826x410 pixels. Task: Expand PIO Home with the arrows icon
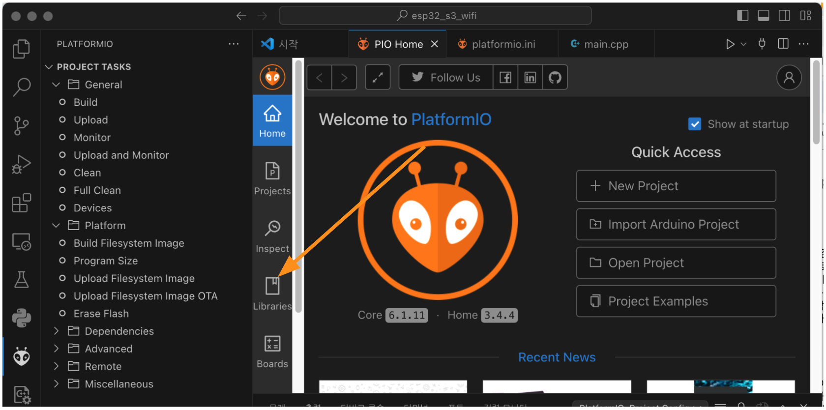[x=378, y=78]
